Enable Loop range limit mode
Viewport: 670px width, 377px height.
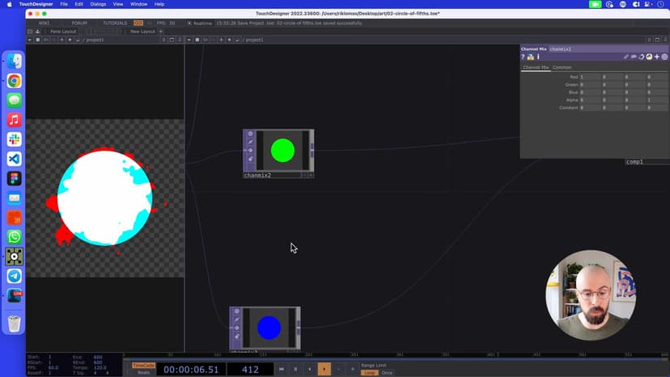point(369,372)
